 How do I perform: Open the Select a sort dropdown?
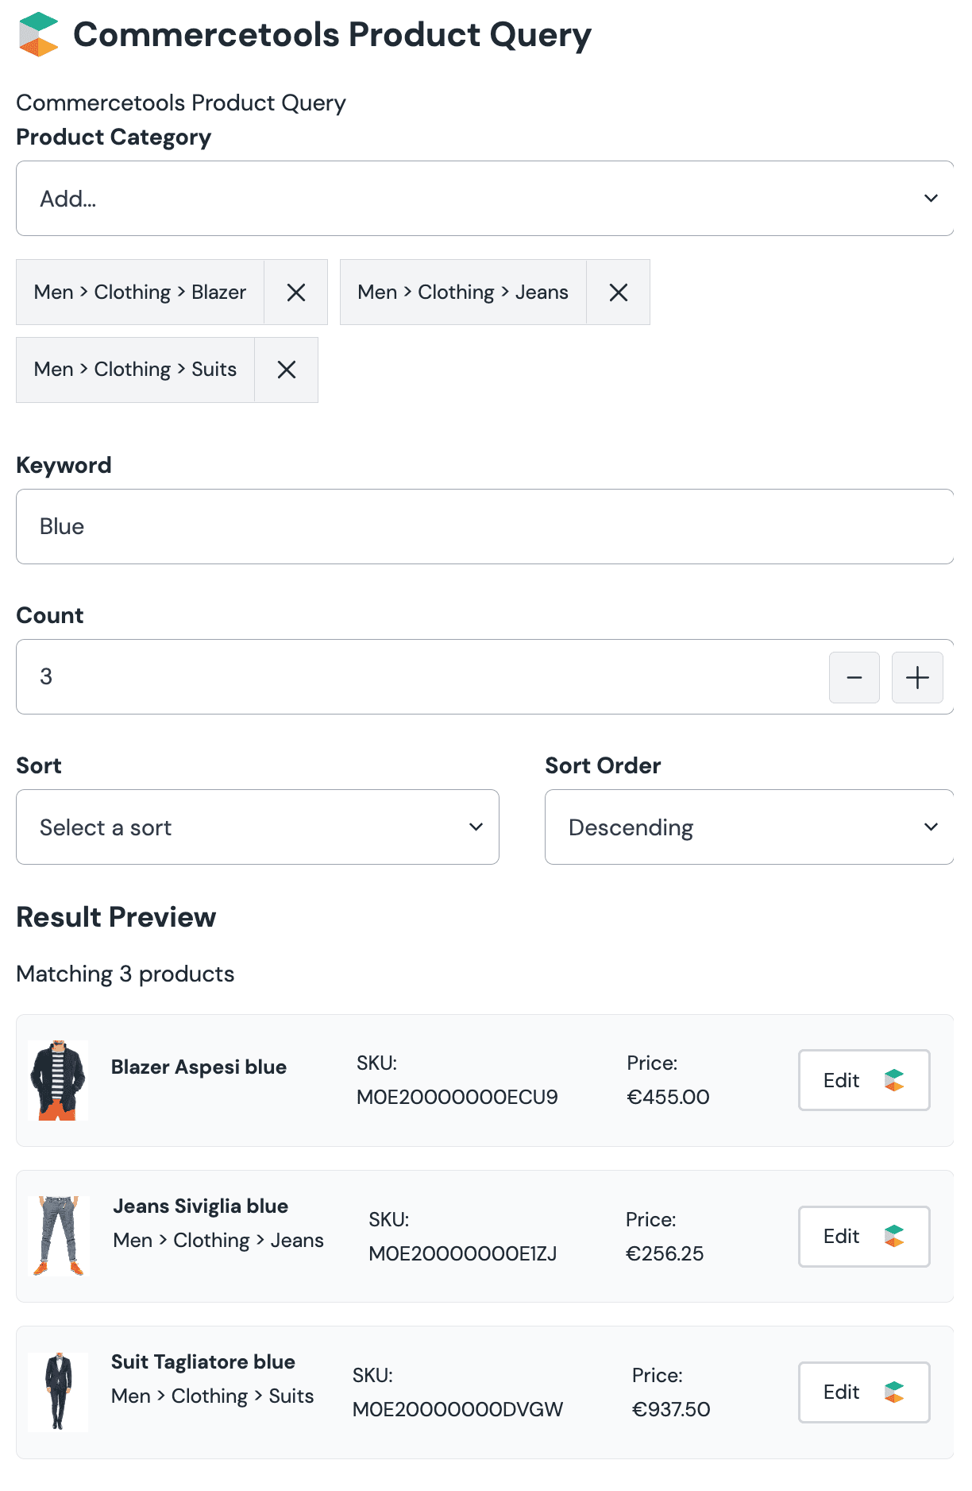tap(257, 827)
